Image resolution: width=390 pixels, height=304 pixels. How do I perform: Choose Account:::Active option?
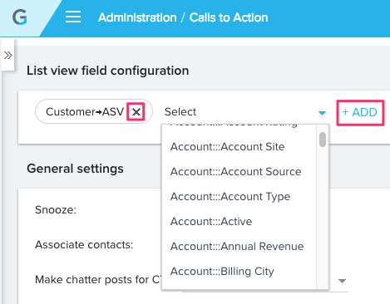point(211,221)
